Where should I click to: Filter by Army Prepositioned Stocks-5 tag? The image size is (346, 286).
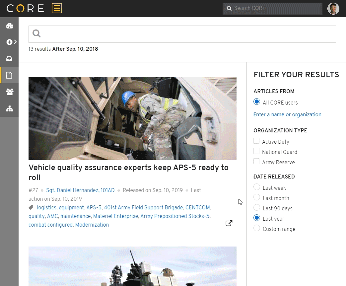coord(175,216)
